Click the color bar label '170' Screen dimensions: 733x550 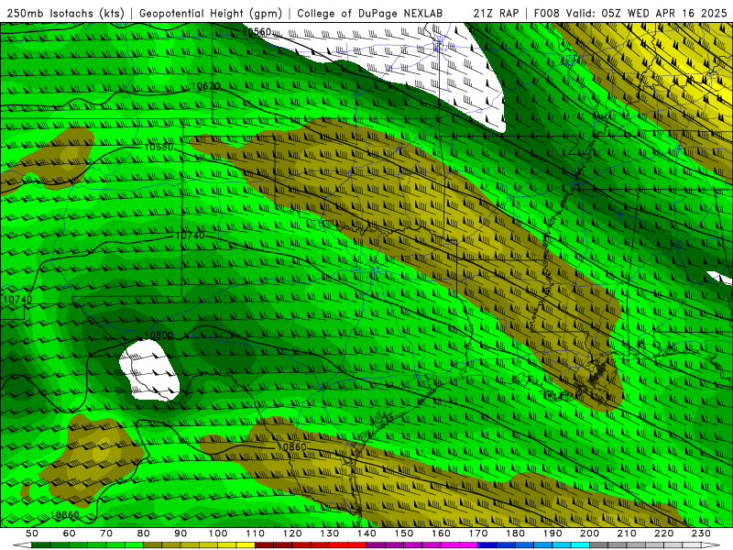coord(477,533)
